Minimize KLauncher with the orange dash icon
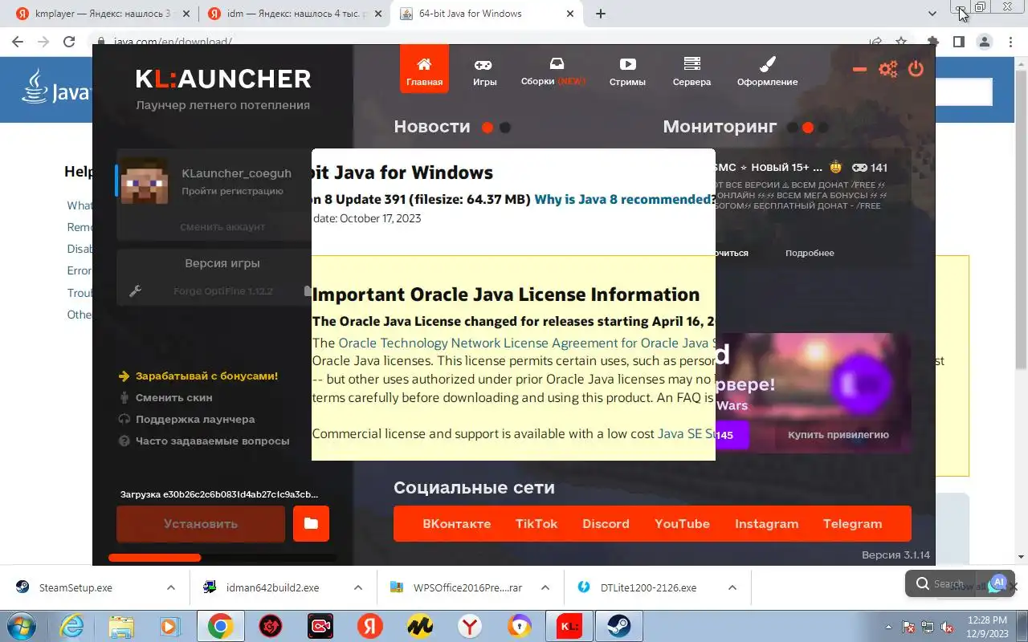 (x=859, y=70)
